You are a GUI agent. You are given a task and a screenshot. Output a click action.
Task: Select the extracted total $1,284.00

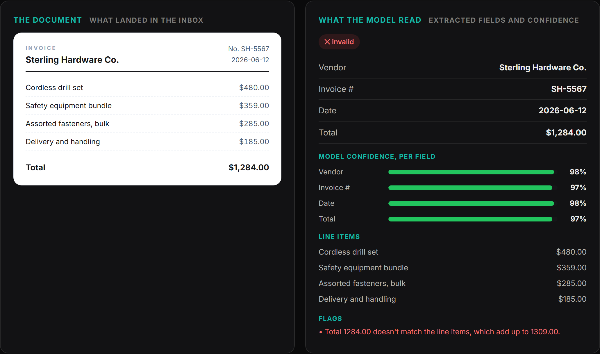click(566, 133)
